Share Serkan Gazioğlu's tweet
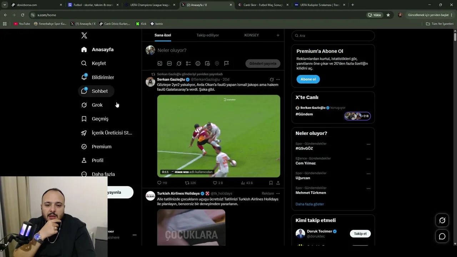Image resolution: width=457 pixels, height=257 pixels. 278,183
